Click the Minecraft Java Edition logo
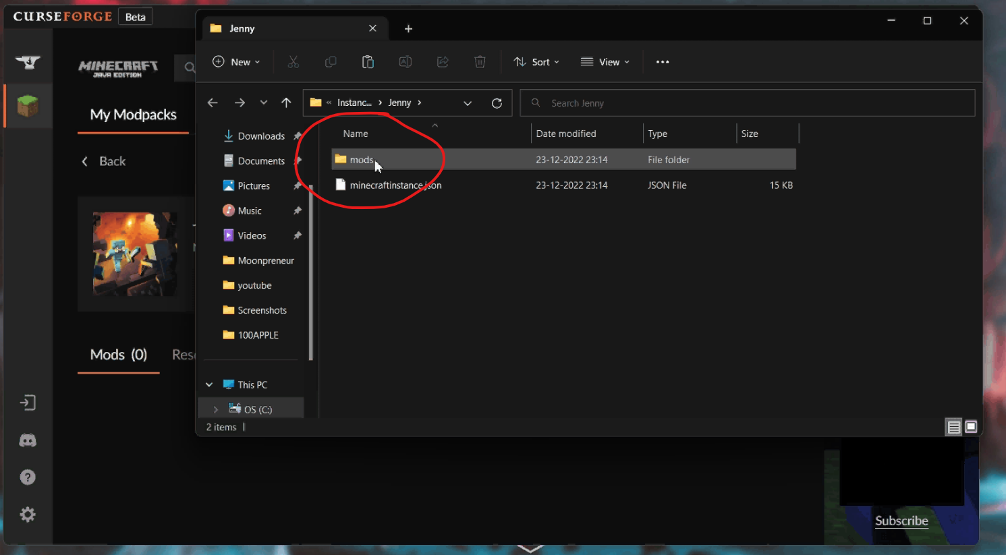1006x555 pixels. [x=118, y=68]
